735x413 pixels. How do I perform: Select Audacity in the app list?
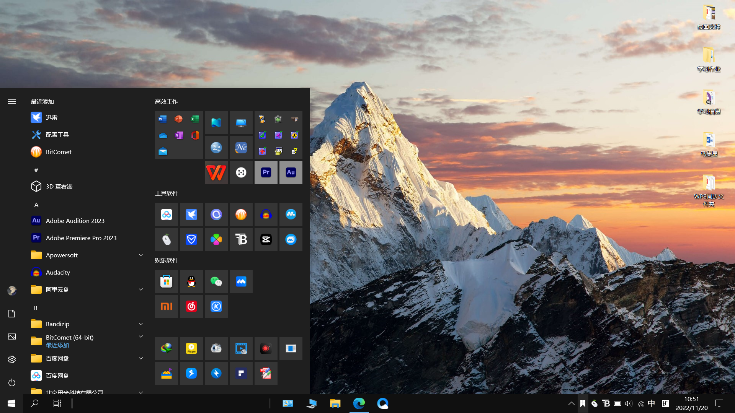(58, 272)
